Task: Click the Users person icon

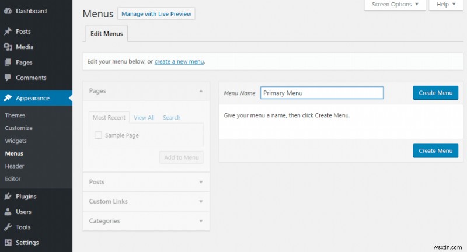Action: coord(8,212)
